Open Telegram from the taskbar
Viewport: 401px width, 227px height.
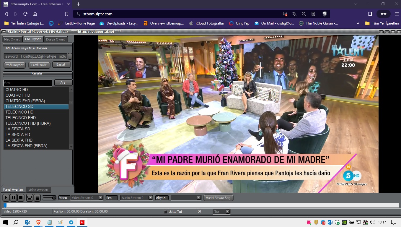point(71,222)
